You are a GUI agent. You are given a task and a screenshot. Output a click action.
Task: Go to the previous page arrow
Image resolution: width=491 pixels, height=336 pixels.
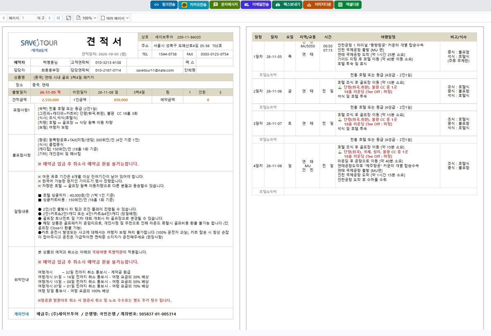4,18
